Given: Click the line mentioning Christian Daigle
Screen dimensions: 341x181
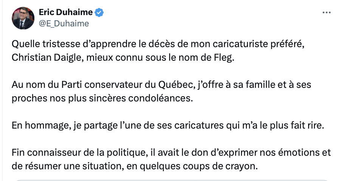Looking at the screenshot, I should (123, 58).
